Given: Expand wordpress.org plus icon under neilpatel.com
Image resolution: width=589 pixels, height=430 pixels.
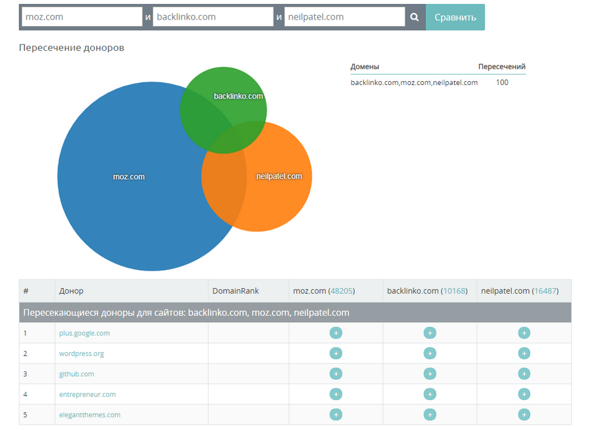Looking at the screenshot, I should pyautogui.click(x=524, y=353).
